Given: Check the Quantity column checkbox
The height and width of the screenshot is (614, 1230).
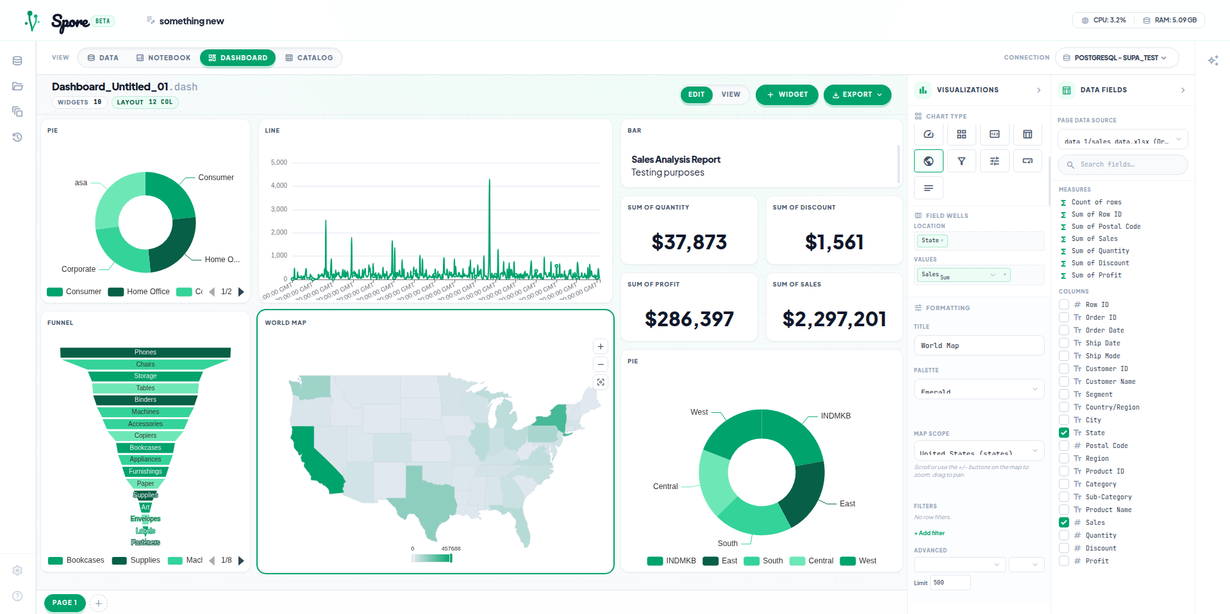Looking at the screenshot, I should point(1064,535).
